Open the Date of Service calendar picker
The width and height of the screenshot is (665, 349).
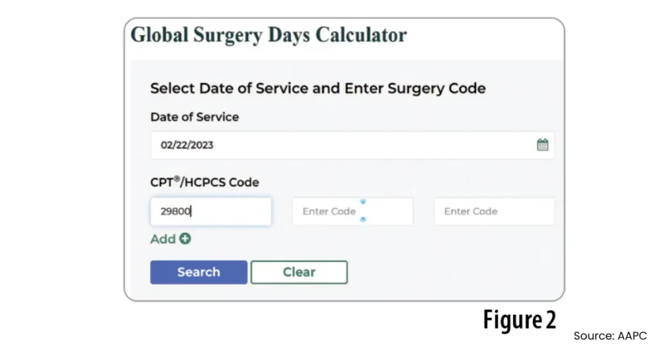542,145
